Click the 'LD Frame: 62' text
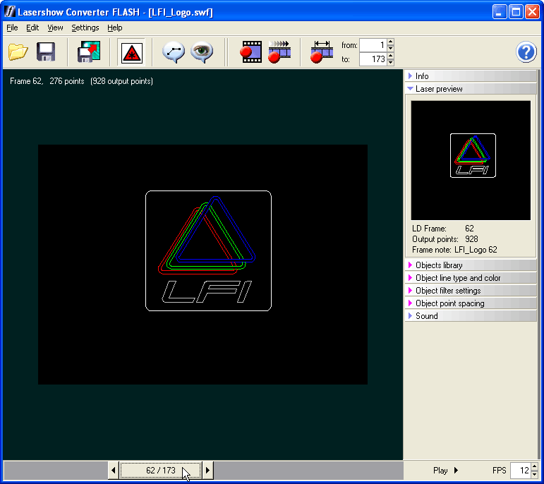544x484 pixels. [442, 229]
